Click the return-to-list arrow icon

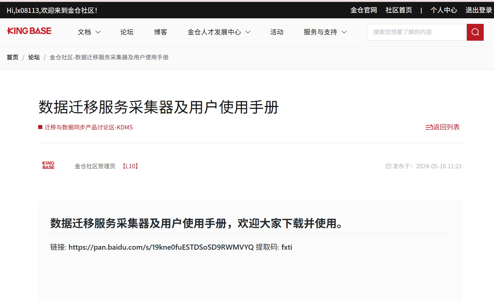click(x=429, y=127)
